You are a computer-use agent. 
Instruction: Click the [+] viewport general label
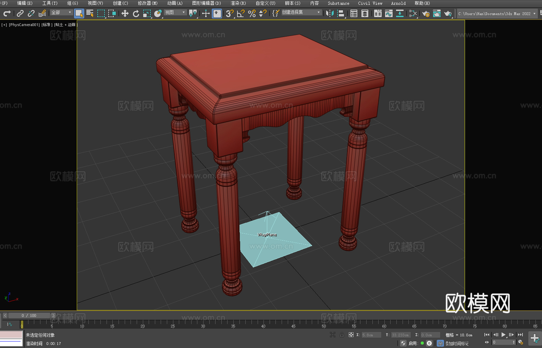pyautogui.click(x=4, y=25)
